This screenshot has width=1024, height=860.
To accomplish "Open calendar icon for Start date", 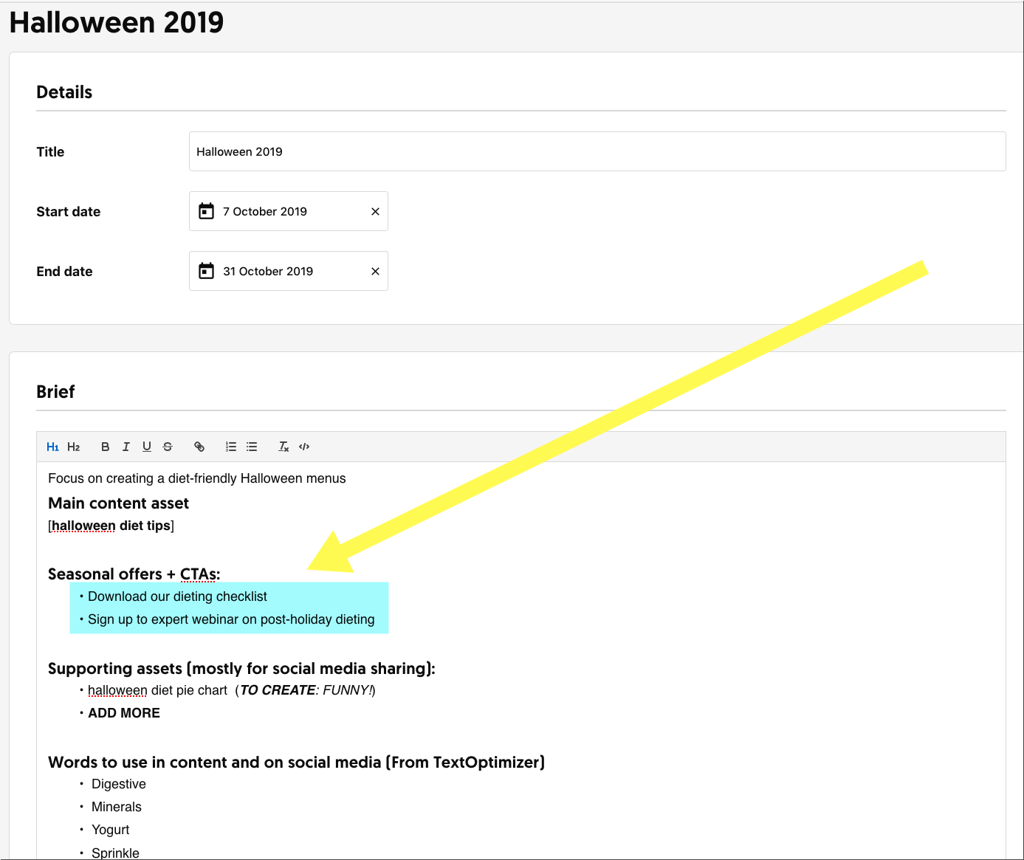I will (x=207, y=211).
